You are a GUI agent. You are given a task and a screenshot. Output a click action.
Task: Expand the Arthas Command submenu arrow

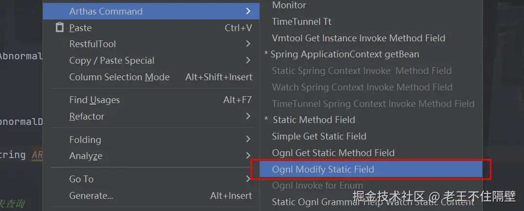tap(248, 11)
